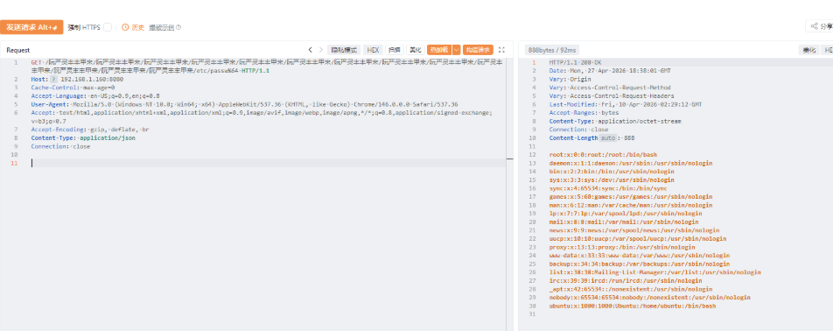
Task: Click the 扫描 scan button
Action: coord(394,50)
